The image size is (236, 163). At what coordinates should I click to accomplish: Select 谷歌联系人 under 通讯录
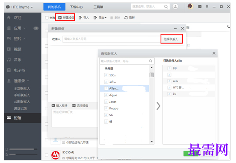22,102
